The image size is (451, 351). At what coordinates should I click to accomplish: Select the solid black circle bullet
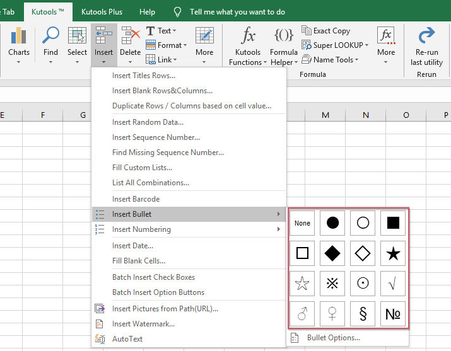tap(332, 223)
